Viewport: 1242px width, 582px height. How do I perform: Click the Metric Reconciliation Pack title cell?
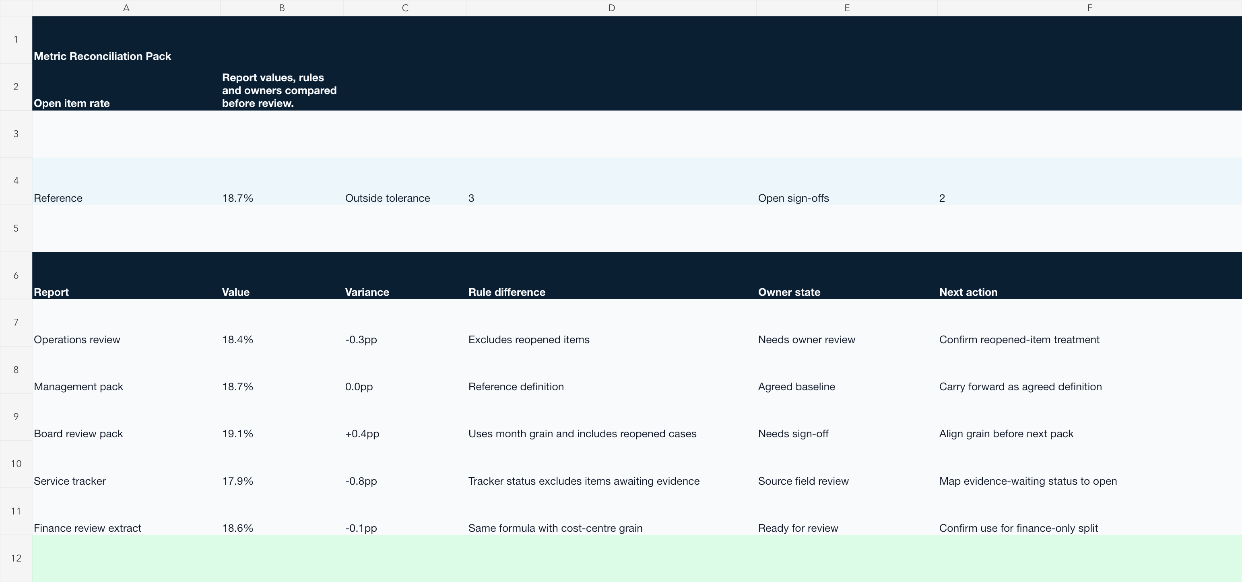[x=126, y=39]
